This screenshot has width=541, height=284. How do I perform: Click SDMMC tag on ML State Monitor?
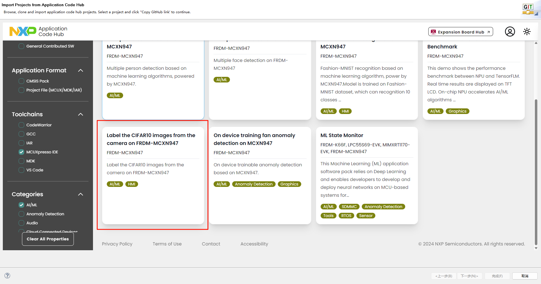coord(349,207)
